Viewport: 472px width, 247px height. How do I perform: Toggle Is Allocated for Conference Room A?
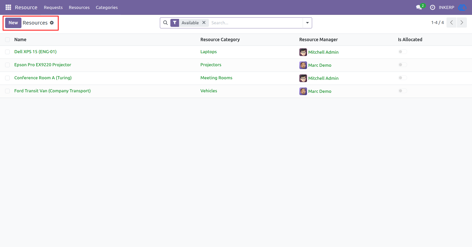403,78
